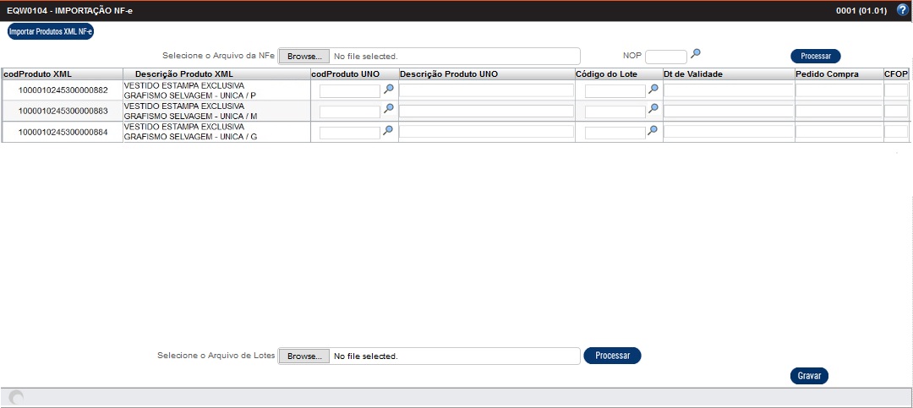Click the first row Descrição Produto UNO field
The height and width of the screenshot is (408, 913).
click(486, 90)
